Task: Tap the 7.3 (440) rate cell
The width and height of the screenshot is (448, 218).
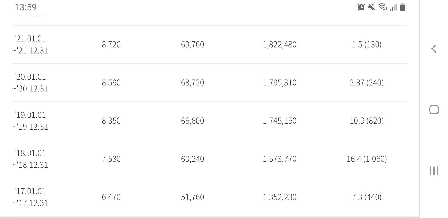Action: [x=367, y=197]
